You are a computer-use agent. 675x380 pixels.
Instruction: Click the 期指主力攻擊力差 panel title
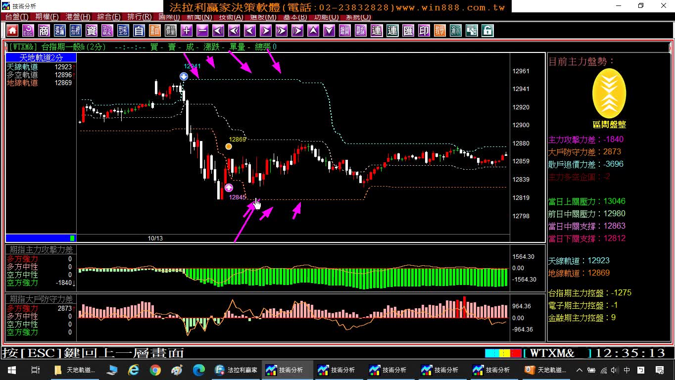[41, 250]
